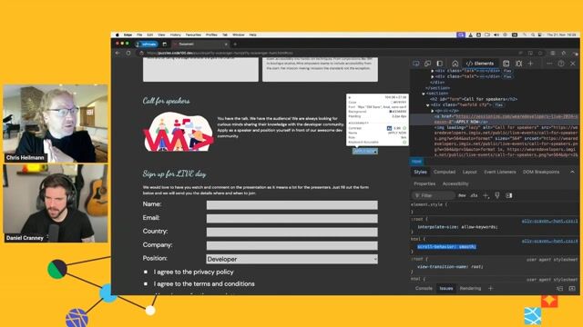
Task: Collapse the section element in DOM tree
Action: 423,94
